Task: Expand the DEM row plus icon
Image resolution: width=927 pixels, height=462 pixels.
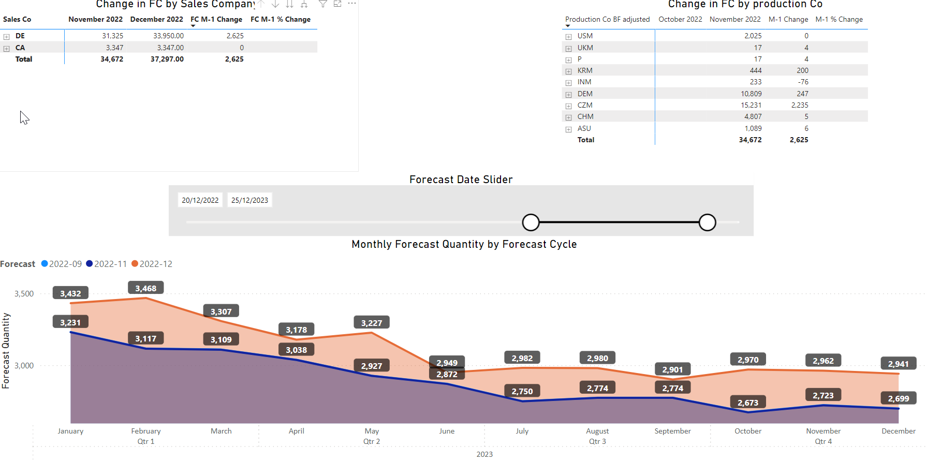Action: tap(569, 95)
